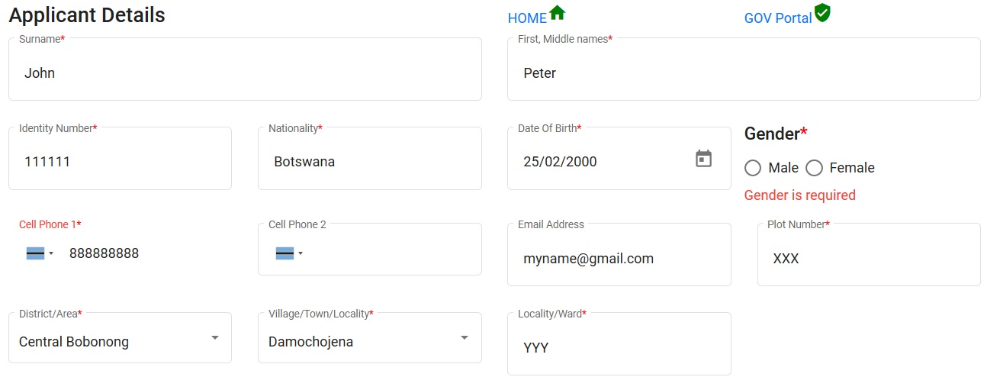Open the Date Of Birth calendar picker

703,159
